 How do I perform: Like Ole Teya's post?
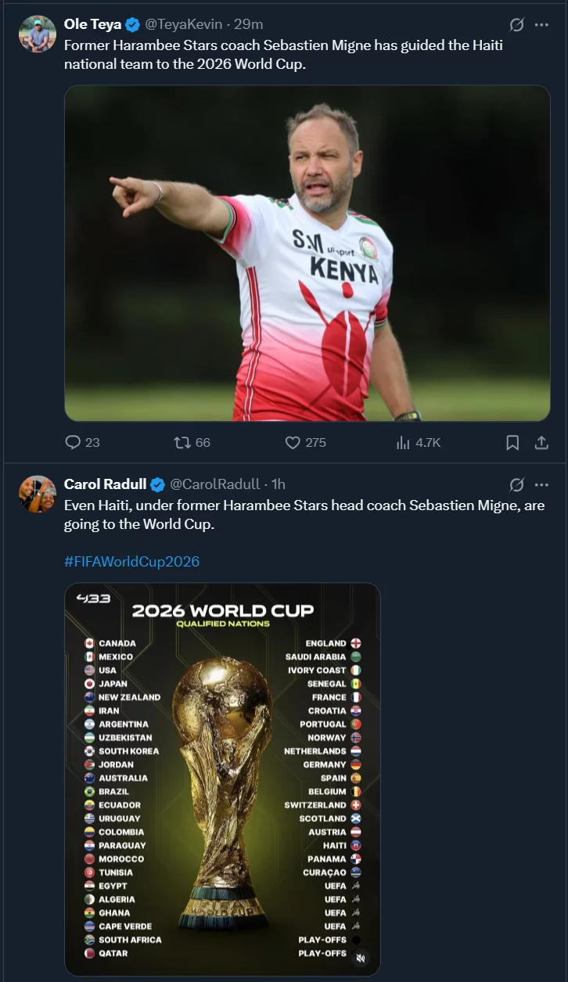point(293,443)
